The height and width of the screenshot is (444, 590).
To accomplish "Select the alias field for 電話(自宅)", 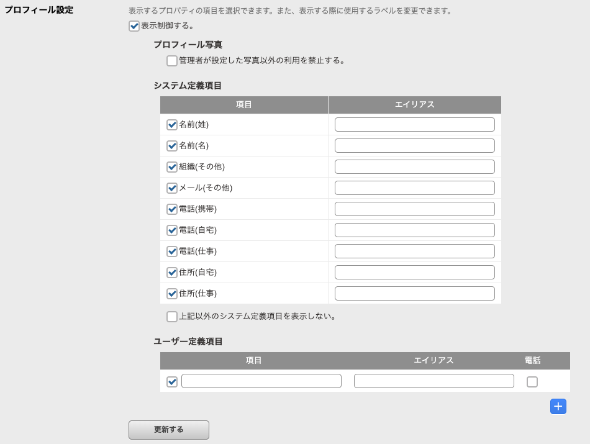I will point(415,230).
